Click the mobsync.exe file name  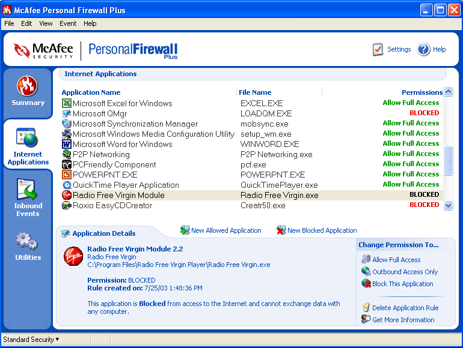(265, 124)
